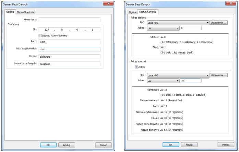Click OK in the left dialog
The width and height of the screenshot is (239, 152).
click(x=48, y=145)
